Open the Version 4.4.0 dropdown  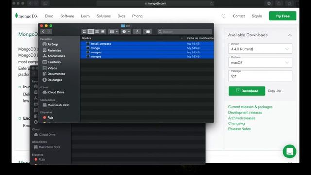[260, 49]
